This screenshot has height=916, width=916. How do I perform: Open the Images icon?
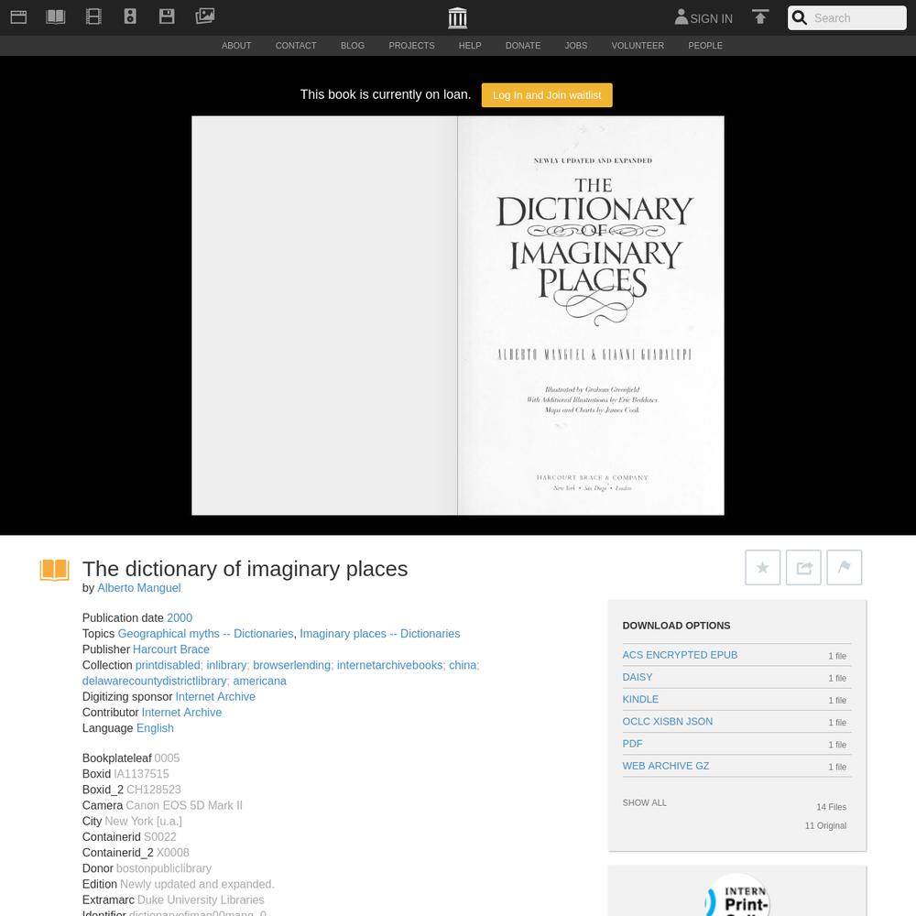click(205, 16)
